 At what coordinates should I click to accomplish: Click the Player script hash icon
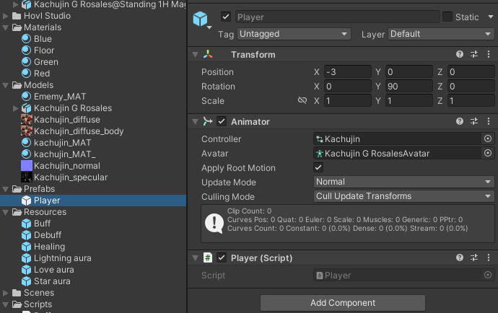pyautogui.click(x=208, y=257)
